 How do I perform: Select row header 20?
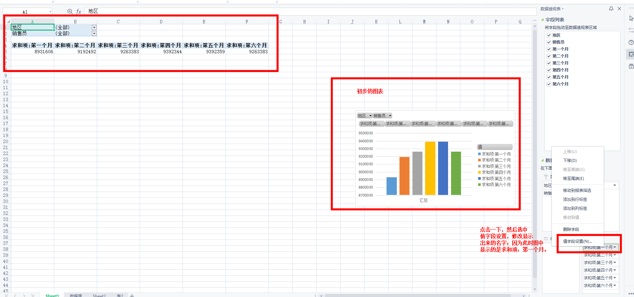pyautogui.click(x=5, y=141)
